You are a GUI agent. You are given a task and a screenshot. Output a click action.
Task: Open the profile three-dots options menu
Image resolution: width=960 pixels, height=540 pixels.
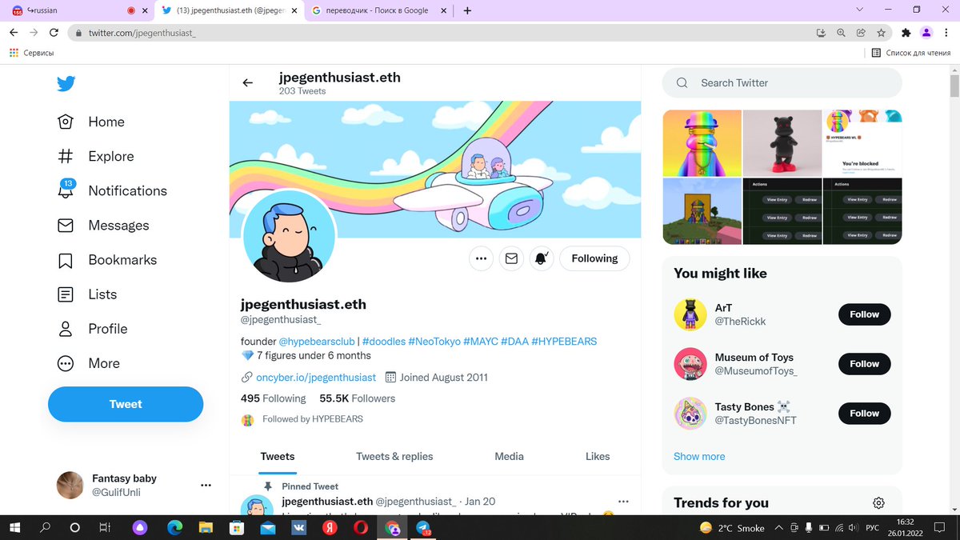[x=481, y=258]
